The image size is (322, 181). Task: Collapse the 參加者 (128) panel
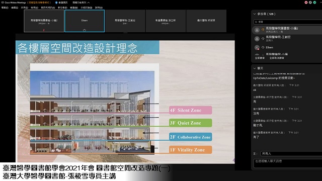(255, 14)
